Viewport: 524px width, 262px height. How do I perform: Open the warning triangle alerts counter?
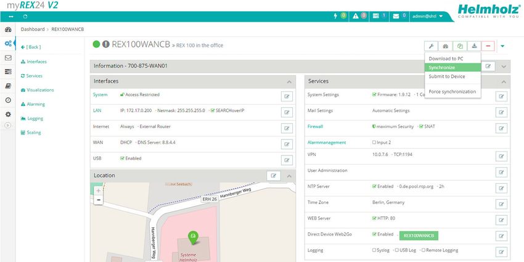pyautogui.click(x=359, y=15)
